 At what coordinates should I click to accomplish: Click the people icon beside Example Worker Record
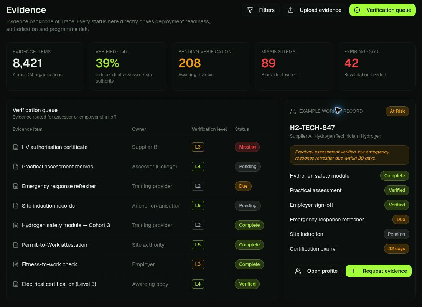pos(293,111)
